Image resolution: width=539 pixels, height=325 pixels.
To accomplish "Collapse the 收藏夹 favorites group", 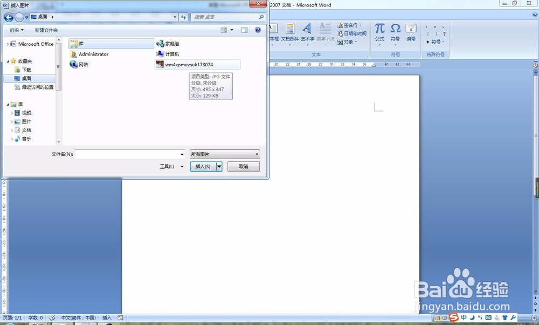I will [8, 61].
